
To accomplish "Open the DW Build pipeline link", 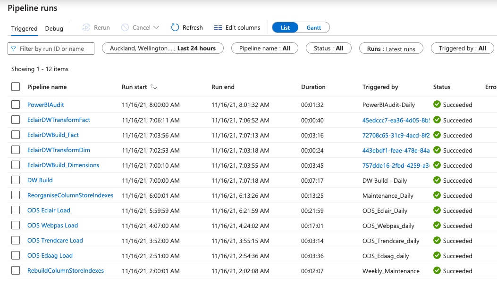I will tap(40, 180).
